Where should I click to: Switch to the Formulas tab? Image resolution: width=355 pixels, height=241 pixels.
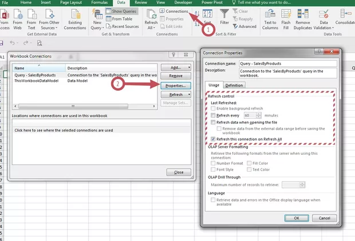(x=100, y=2)
